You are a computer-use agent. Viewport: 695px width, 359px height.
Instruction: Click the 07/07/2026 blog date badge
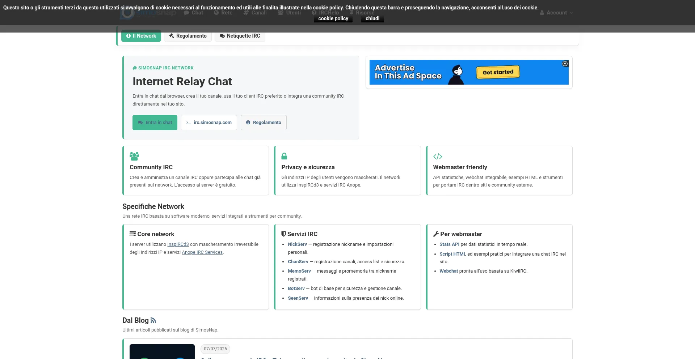click(x=215, y=349)
